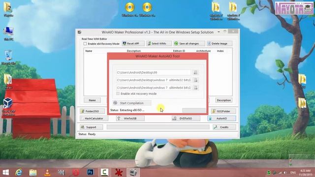Open the Folder2ISO tool

(x=93, y=111)
